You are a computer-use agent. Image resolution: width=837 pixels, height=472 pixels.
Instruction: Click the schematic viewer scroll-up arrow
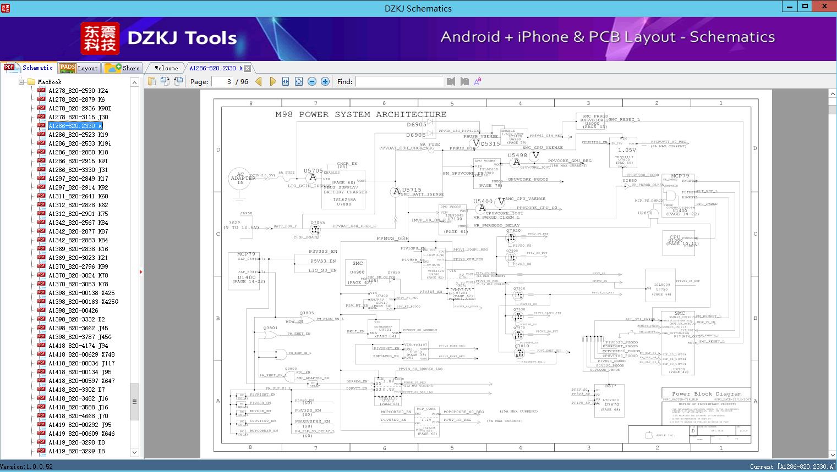(x=832, y=95)
